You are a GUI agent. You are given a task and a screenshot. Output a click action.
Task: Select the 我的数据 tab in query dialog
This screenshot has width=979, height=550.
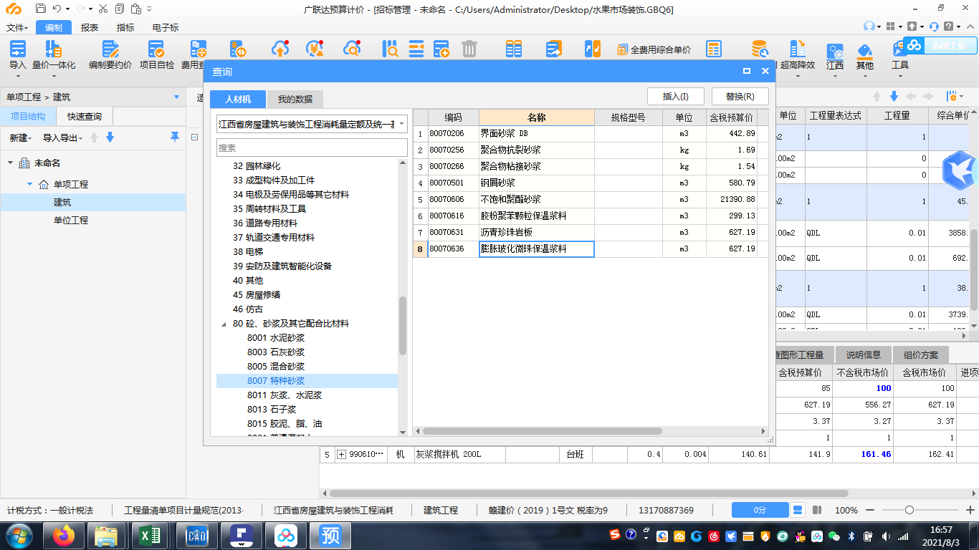coord(295,100)
